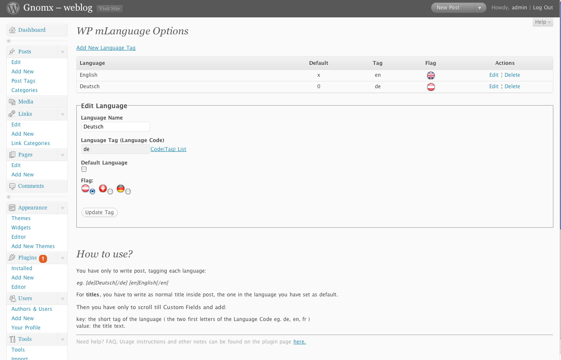Image resolution: width=561 pixels, height=360 pixels.
Task: Click the UK flag in English row
Action: 431,75
